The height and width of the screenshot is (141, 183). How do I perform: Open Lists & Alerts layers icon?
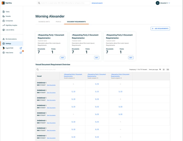[3, 30]
